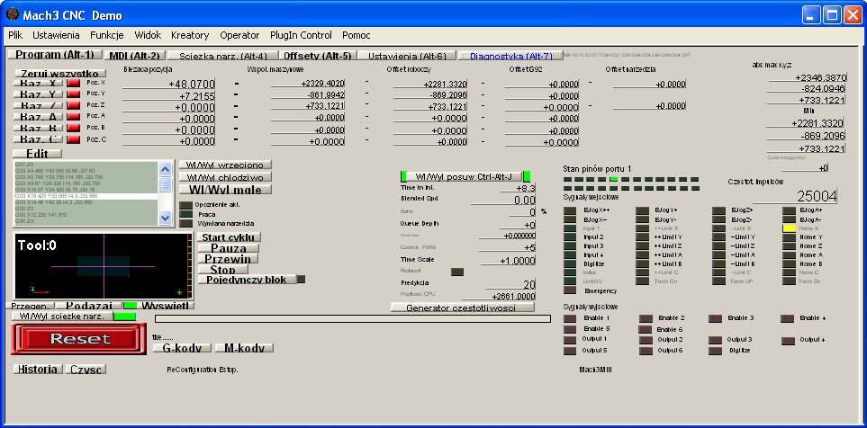The width and height of the screenshot is (867, 428).
Task: Click the Enable 1 output LED
Action: 570,318
